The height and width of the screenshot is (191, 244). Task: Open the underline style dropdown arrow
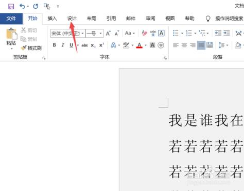point(78,45)
